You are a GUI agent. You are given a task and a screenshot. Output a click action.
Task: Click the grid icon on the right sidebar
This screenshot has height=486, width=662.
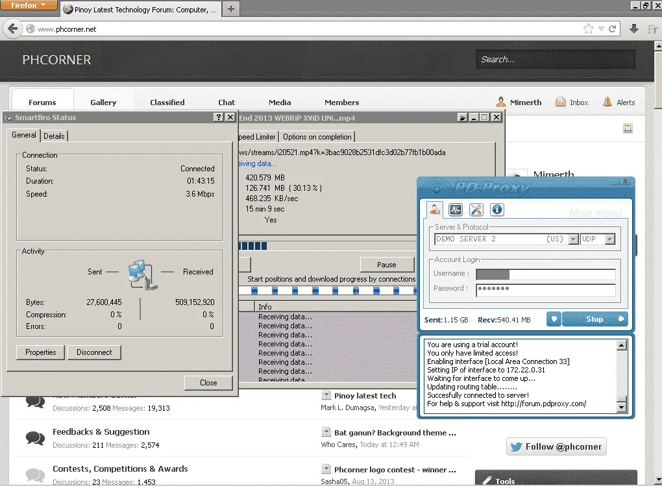click(628, 128)
